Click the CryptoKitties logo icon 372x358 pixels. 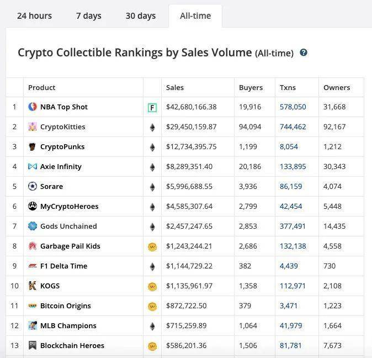pos(33,127)
